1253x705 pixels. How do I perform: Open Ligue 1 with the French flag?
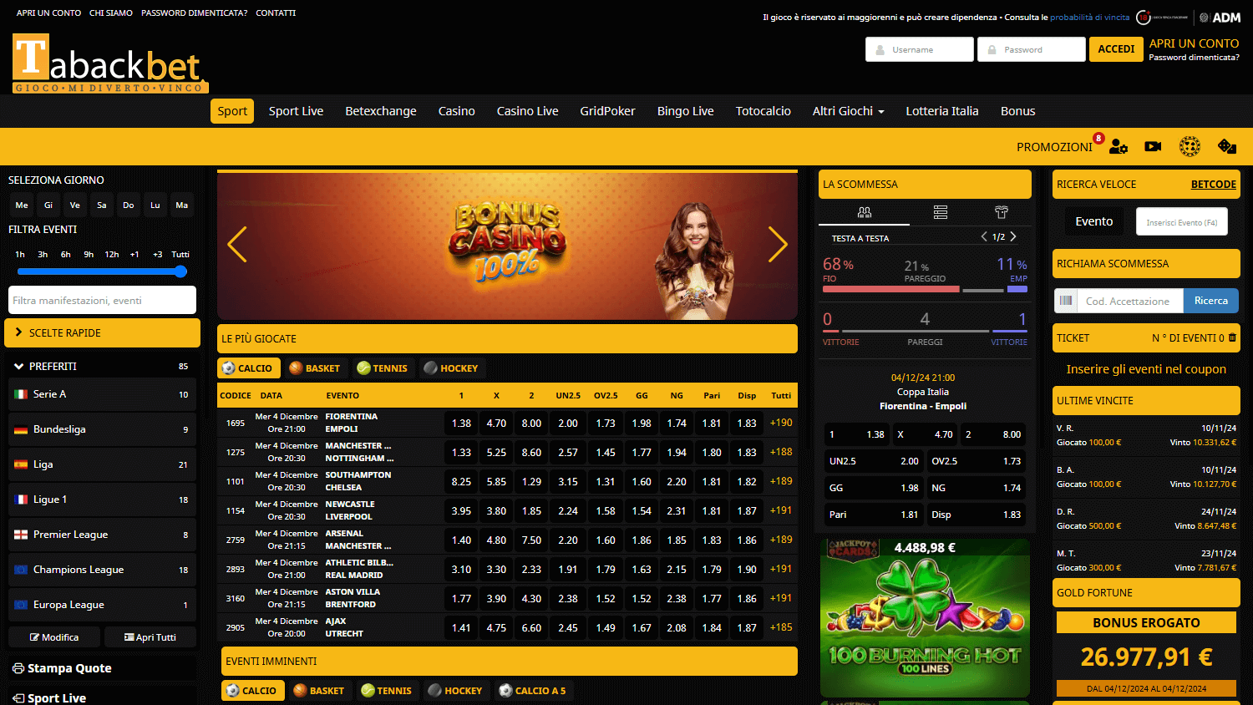click(x=102, y=500)
